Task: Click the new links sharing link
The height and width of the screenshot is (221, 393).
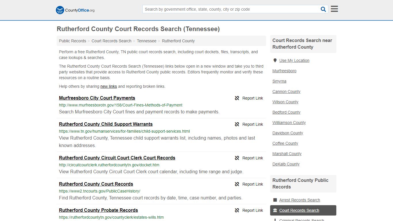Action: click(x=108, y=86)
